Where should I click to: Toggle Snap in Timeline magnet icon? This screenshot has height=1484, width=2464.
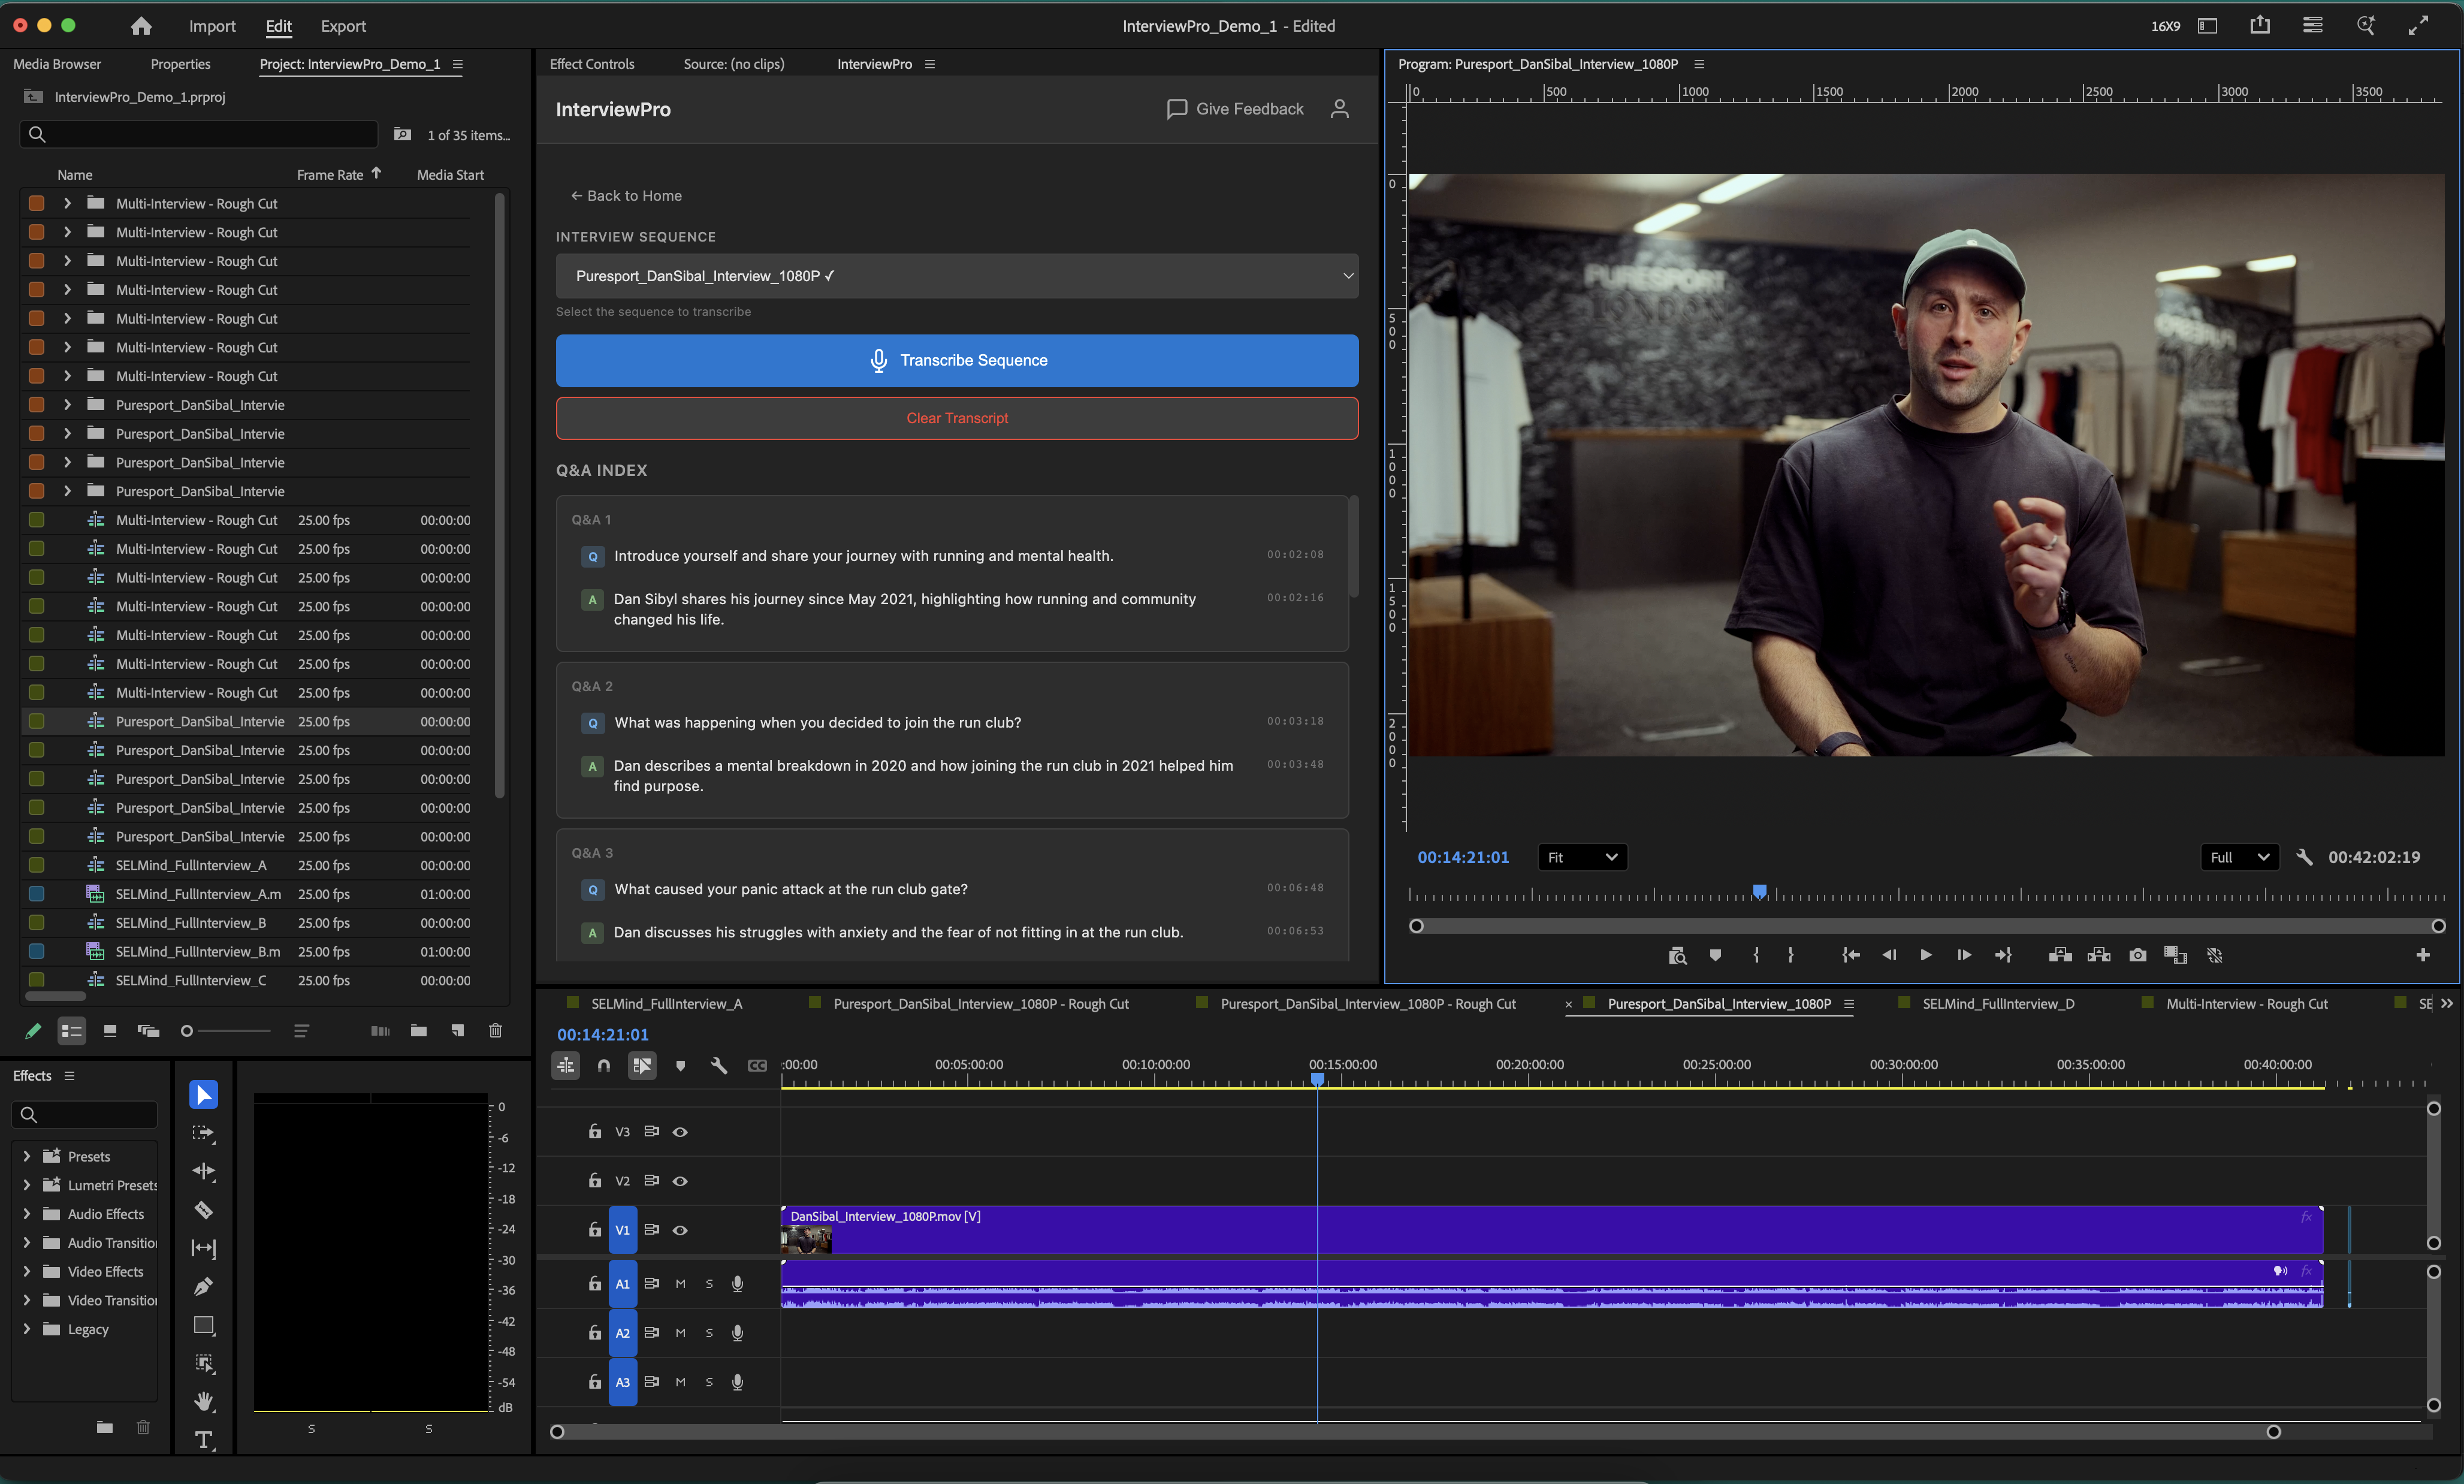coord(604,1066)
